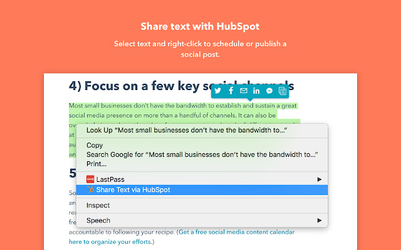The width and height of the screenshot is (401, 250).
Task: Click the Facebook share icon
Action: [x=231, y=91]
